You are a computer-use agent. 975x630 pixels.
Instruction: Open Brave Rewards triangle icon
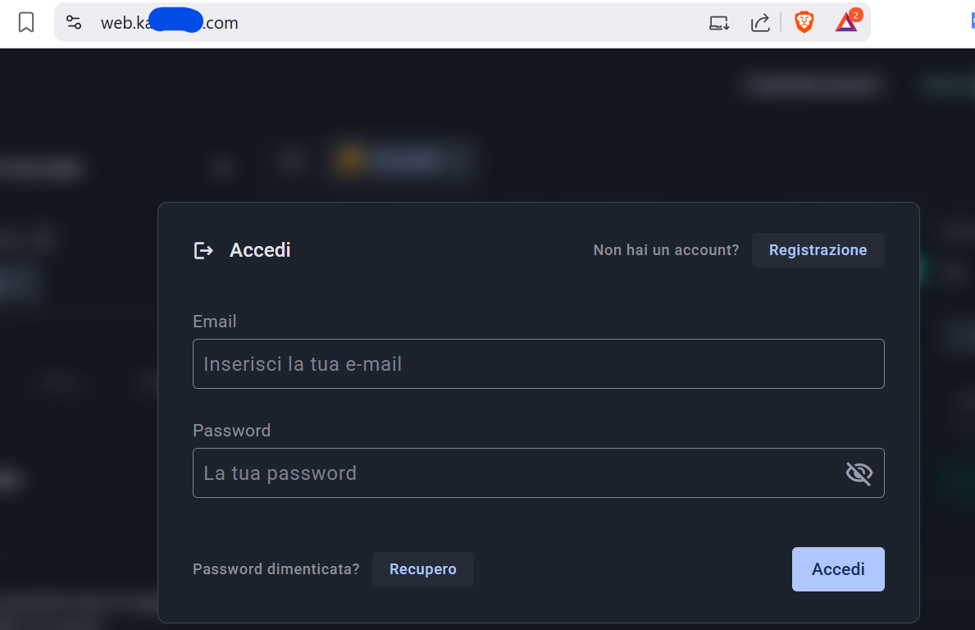pyautogui.click(x=846, y=22)
